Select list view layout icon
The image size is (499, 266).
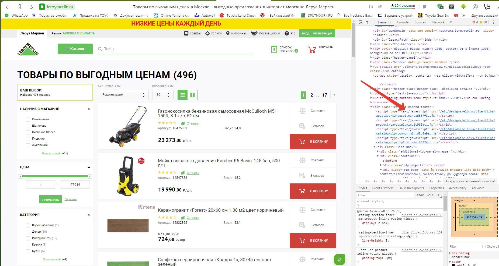182,95
